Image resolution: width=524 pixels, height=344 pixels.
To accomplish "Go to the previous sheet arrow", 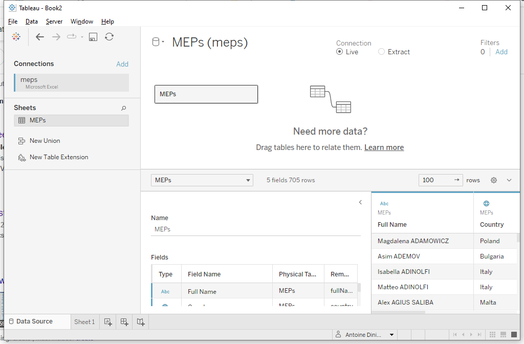I will pyautogui.click(x=463, y=335).
